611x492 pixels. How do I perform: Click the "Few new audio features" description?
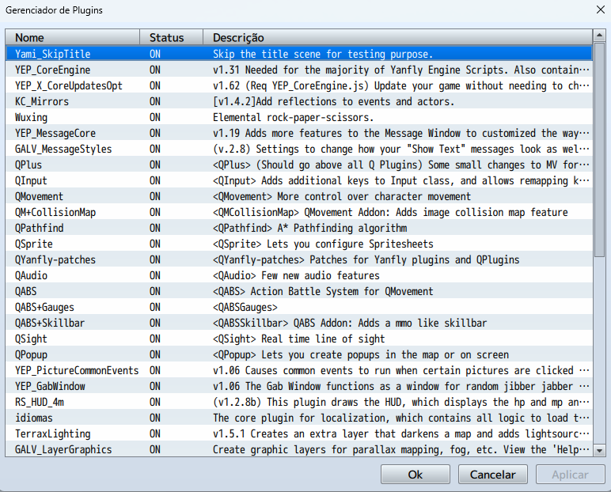tap(321, 276)
